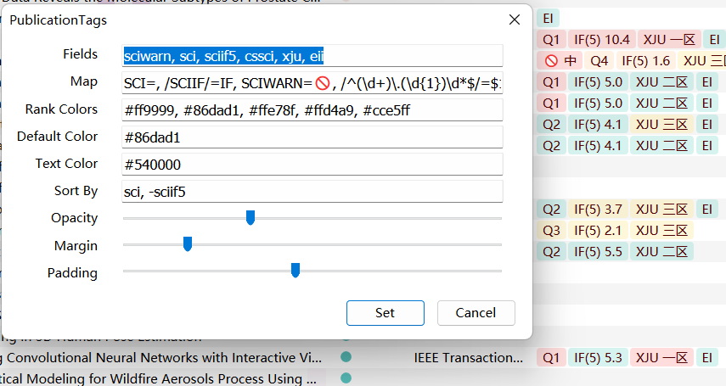The image size is (726, 386).
Task: Click the XJU 二区 tag beside IF(5) 5.5
Action: (661, 252)
